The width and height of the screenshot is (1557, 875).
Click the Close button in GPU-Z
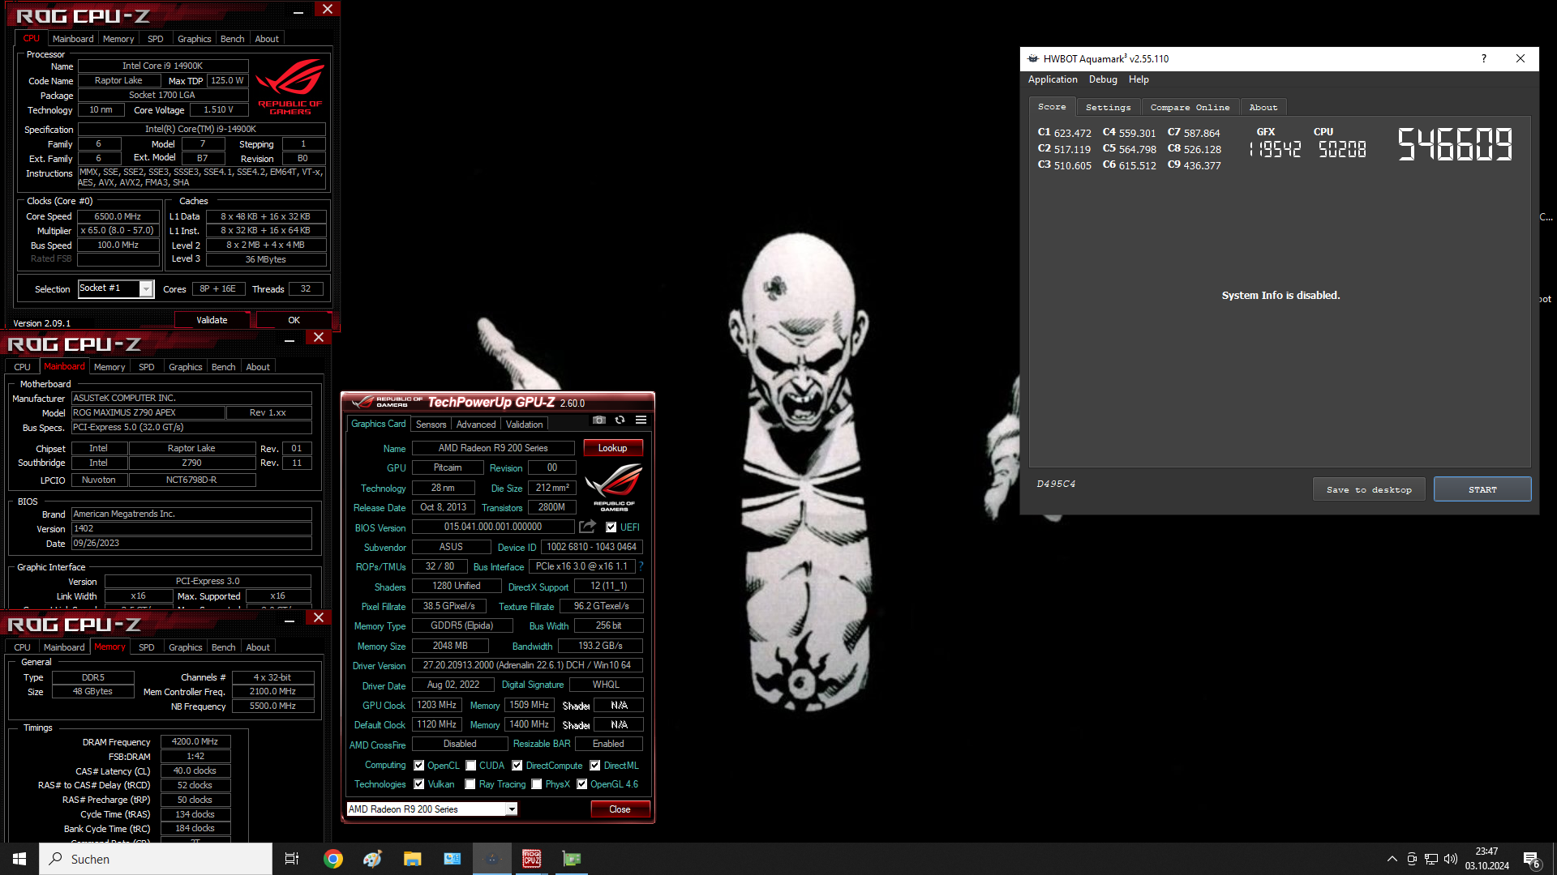coord(620,809)
